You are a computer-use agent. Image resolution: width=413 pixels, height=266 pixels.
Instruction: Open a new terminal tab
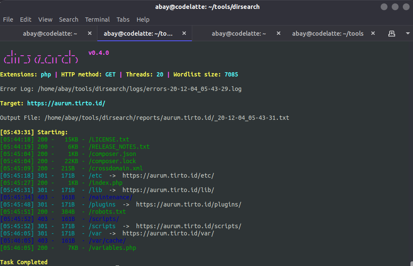[x=391, y=33]
